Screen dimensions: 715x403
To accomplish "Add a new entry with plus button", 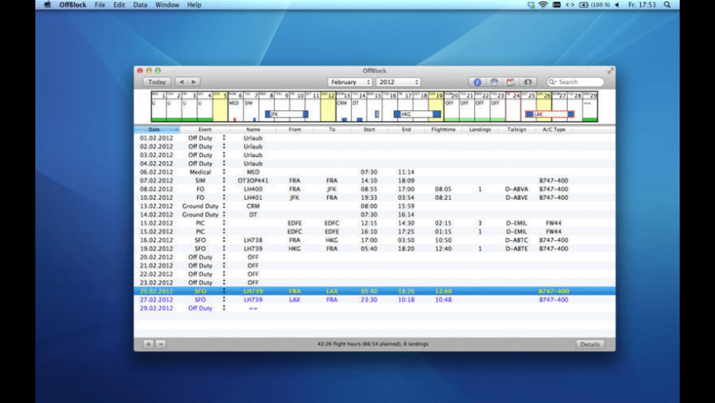I will click(148, 344).
